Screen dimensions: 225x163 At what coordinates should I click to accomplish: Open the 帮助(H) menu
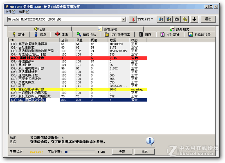click(x=24, y=12)
